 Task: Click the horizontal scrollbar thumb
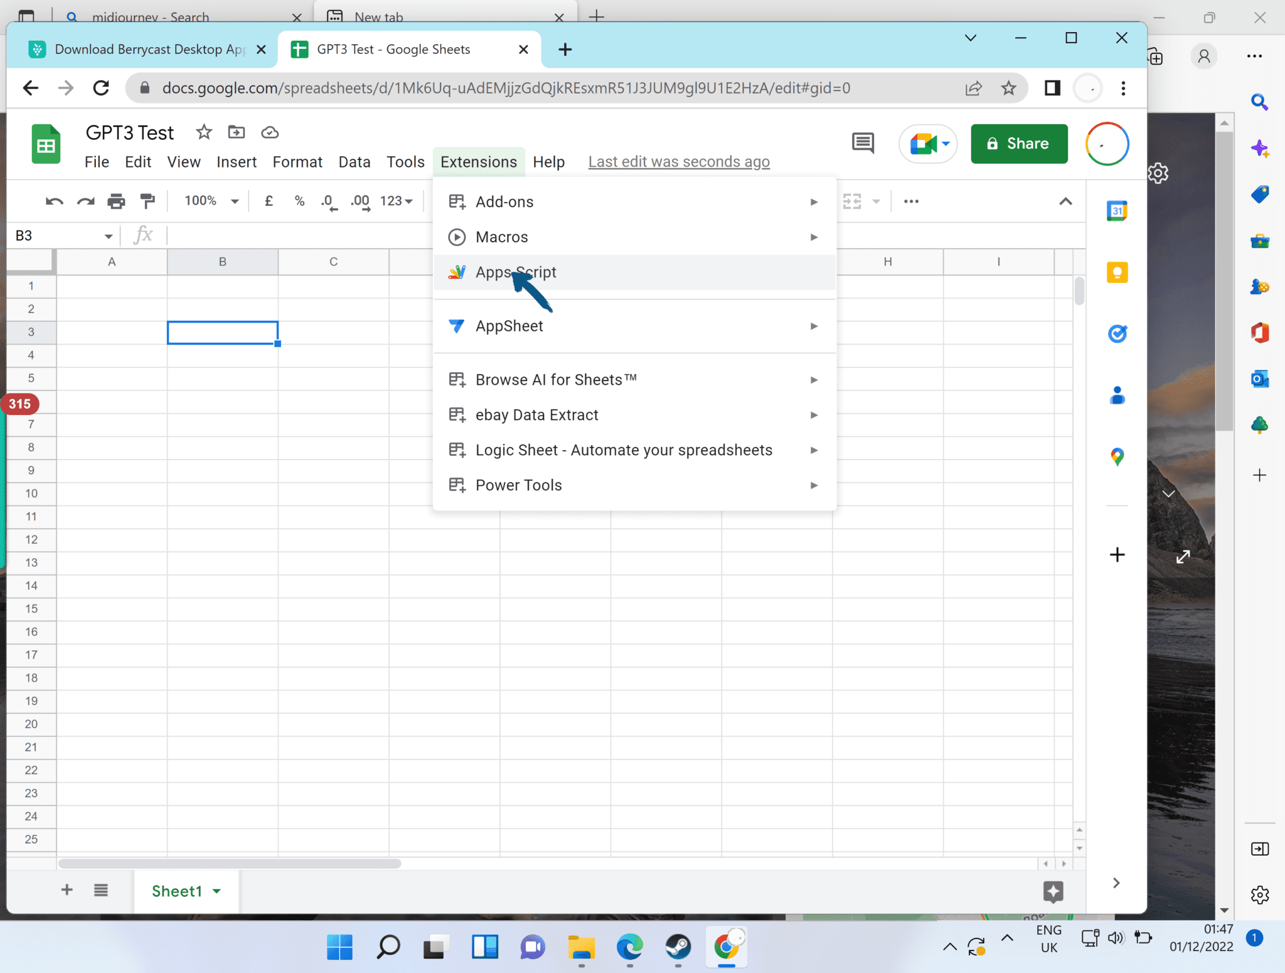[x=230, y=863]
